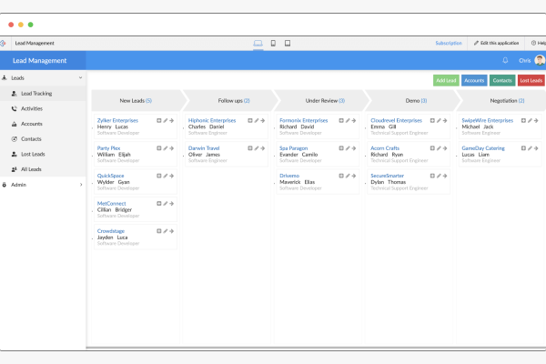546x364 pixels.
Task: Collapse the Leads section in sidebar
Action: (80, 78)
